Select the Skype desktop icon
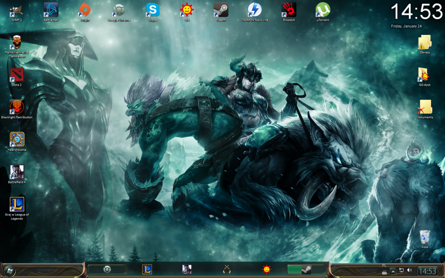The height and width of the screenshot is (278, 445). click(x=153, y=13)
